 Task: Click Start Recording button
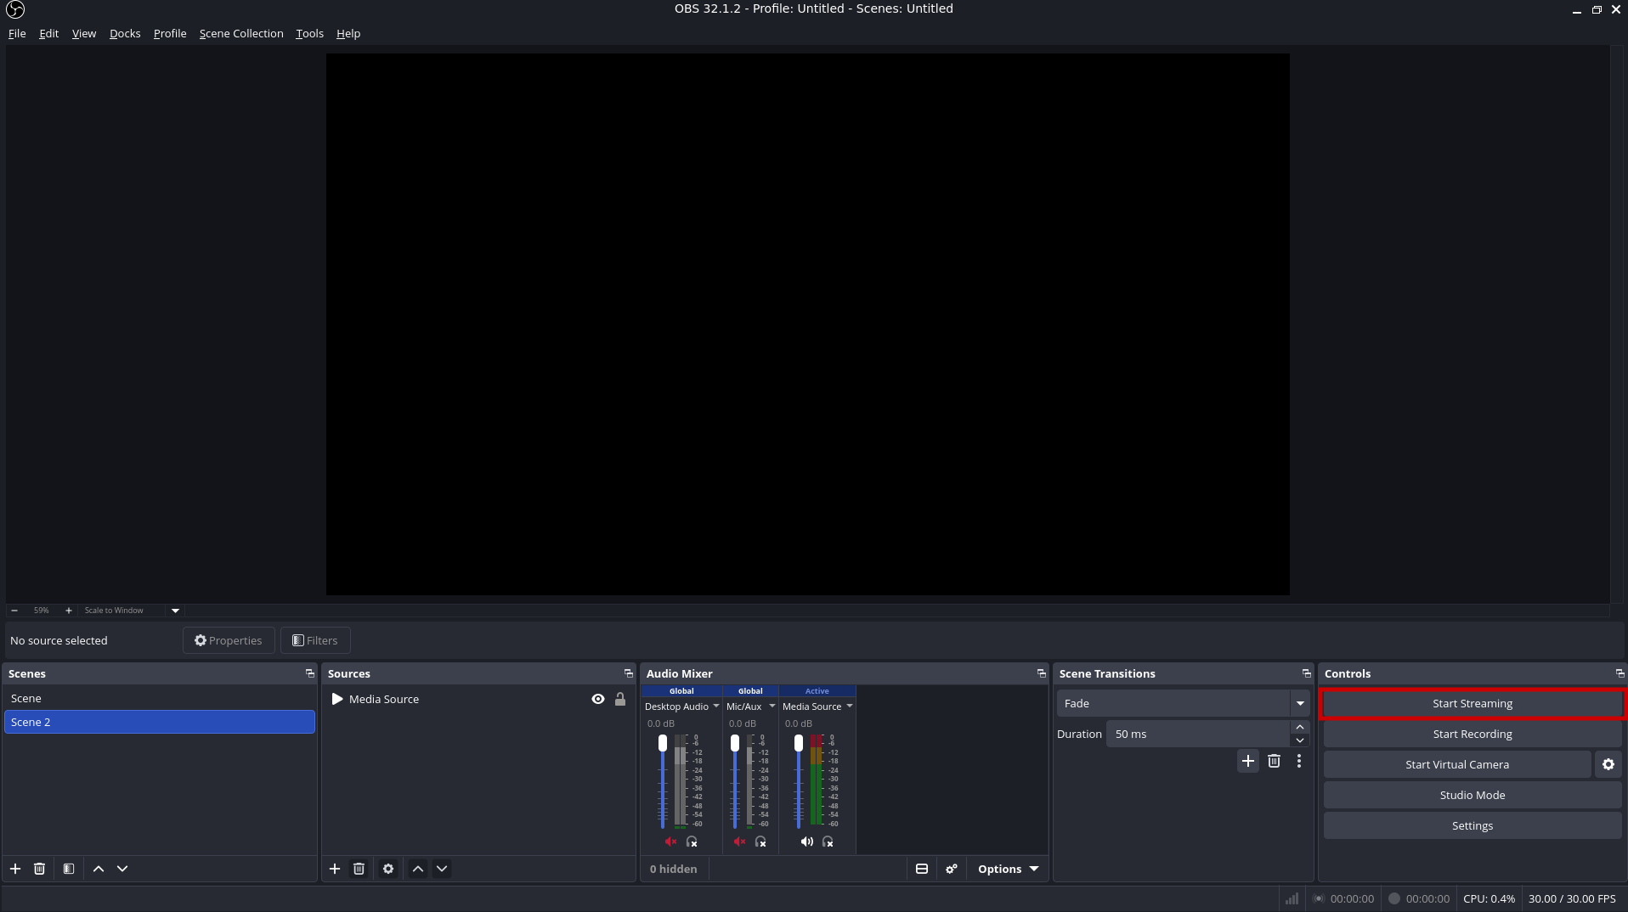pos(1473,734)
